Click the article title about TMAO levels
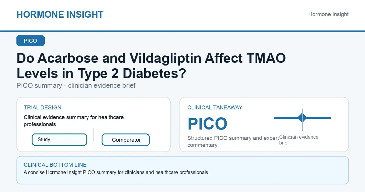Image resolution: width=365 pixels, height=192 pixels. coord(151,66)
